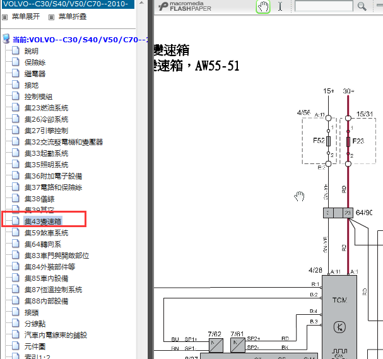Click the menu collapse list icon
383x359 pixels.
[51, 17]
